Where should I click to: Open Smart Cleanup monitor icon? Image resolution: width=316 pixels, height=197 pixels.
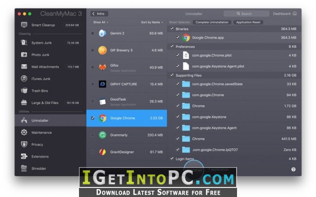pyautogui.click(x=24, y=25)
